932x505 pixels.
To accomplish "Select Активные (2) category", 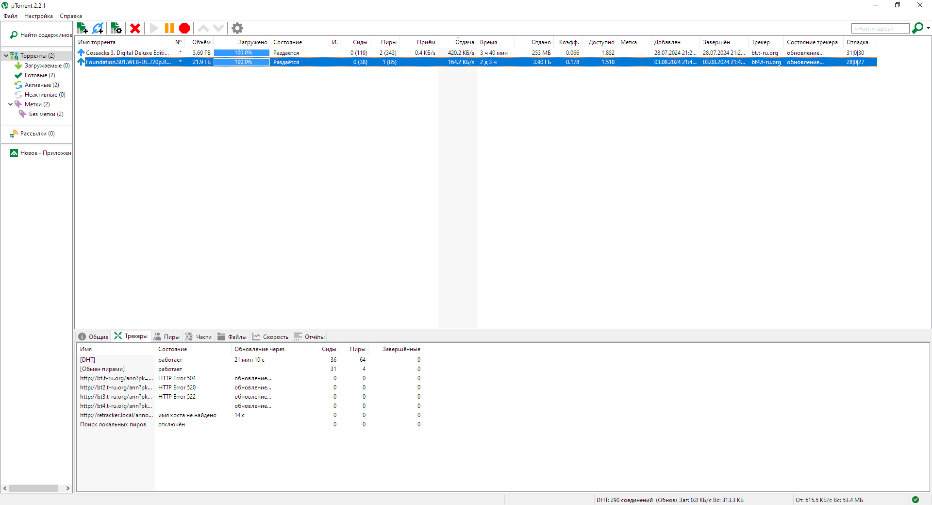I will click(x=37, y=85).
